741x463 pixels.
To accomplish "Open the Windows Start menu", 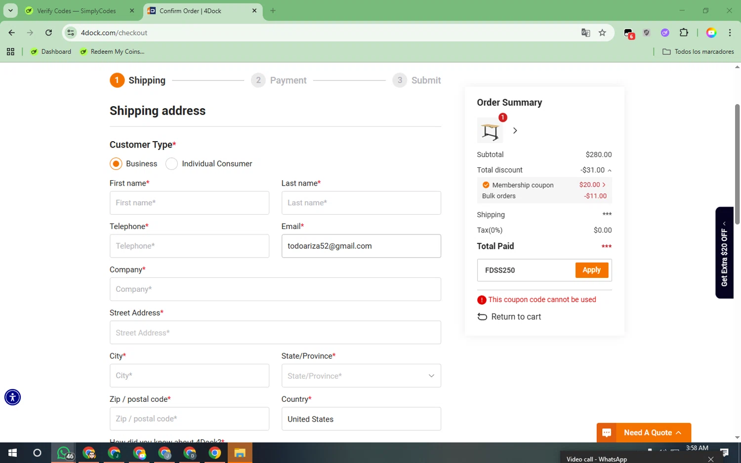I will 12,453.
